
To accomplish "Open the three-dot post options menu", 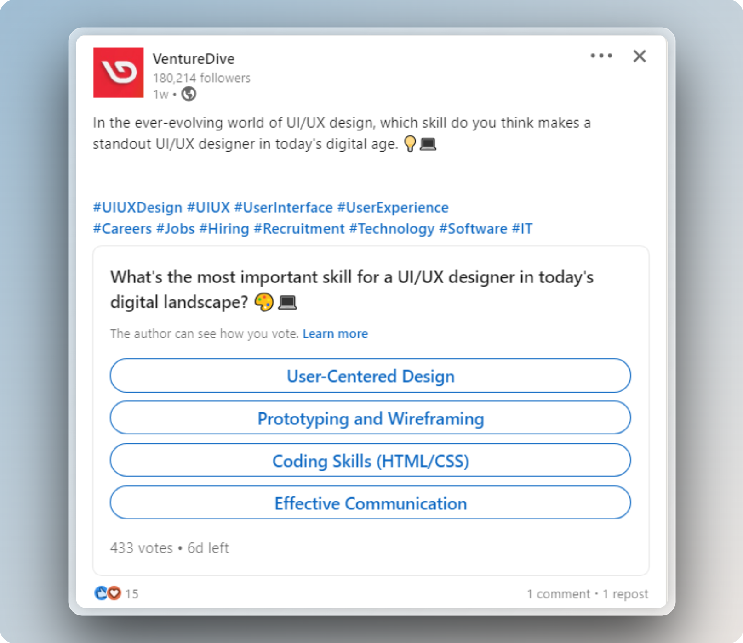I will [601, 56].
